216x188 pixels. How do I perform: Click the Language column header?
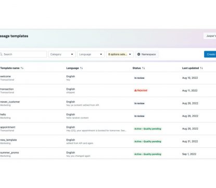72,68
